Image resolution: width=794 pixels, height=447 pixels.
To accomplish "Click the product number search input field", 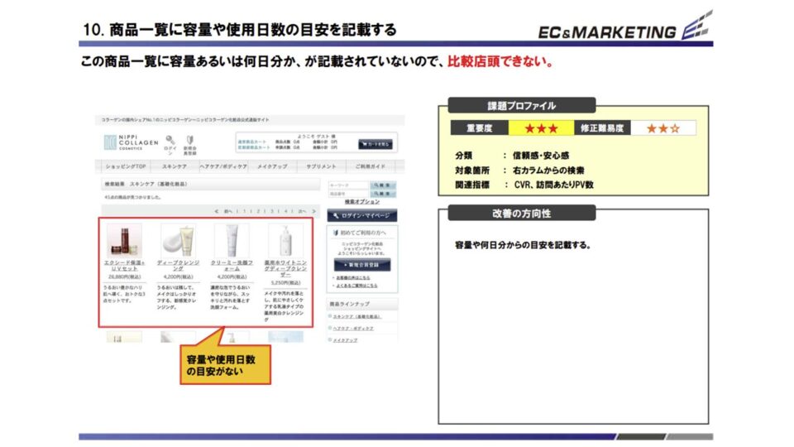I will click(348, 194).
